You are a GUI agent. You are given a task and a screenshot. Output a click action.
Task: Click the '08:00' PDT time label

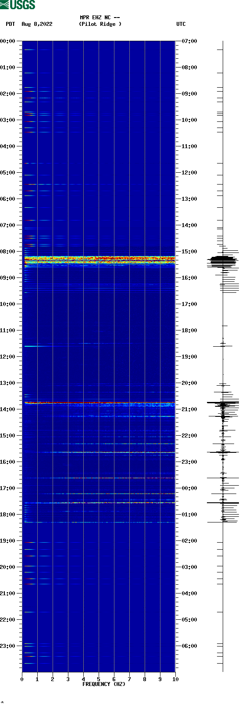[8, 252]
